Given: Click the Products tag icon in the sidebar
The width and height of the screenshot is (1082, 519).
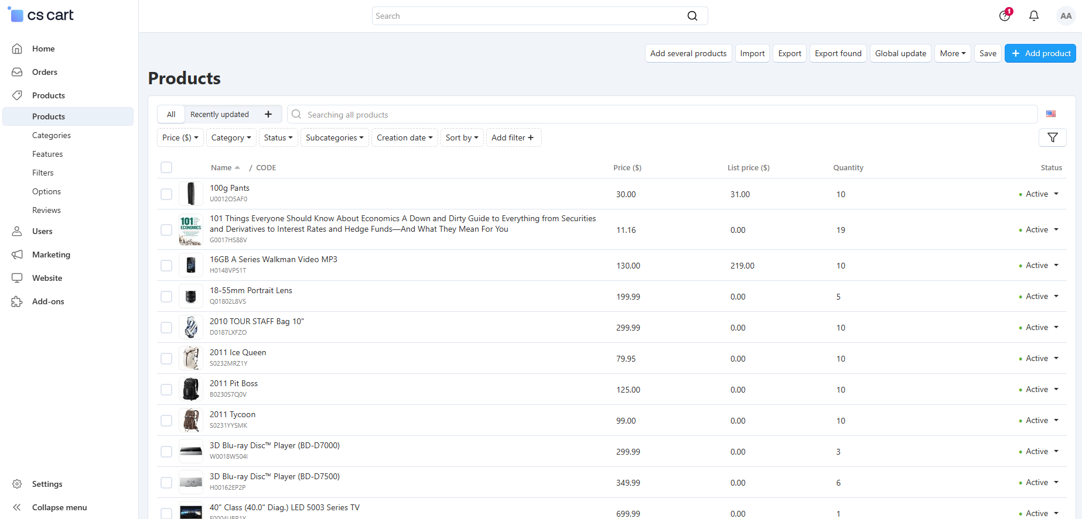Looking at the screenshot, I should (x=18, y=95).
